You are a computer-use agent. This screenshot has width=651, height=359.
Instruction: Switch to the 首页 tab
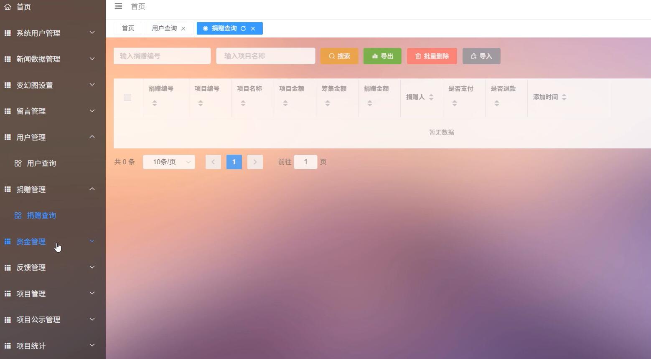coord(128,28)
